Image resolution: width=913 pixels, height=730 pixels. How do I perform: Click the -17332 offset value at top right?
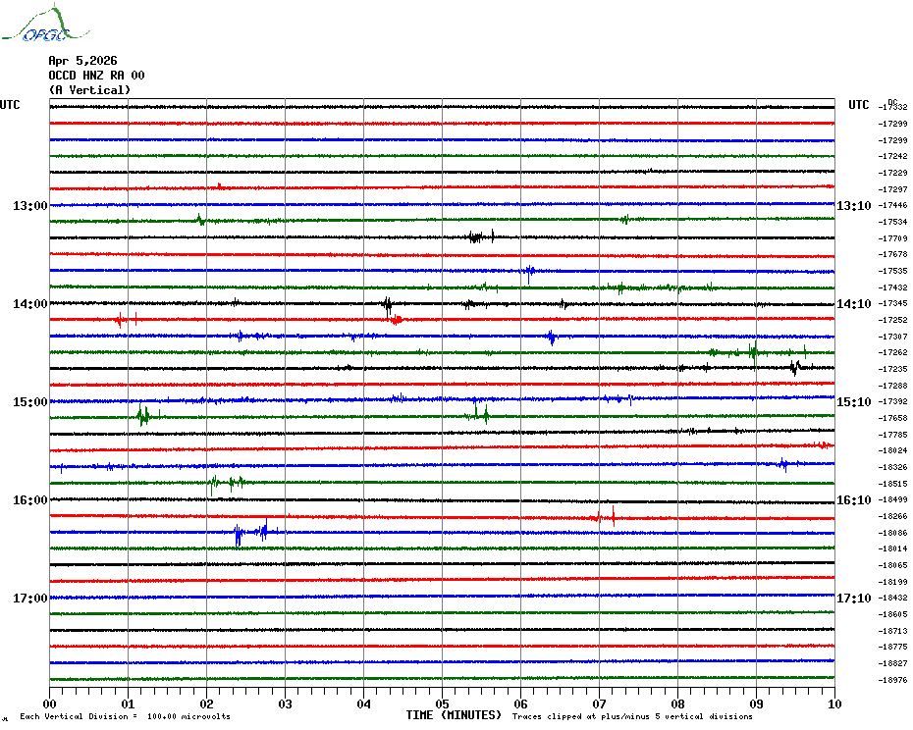click(893, 107)
